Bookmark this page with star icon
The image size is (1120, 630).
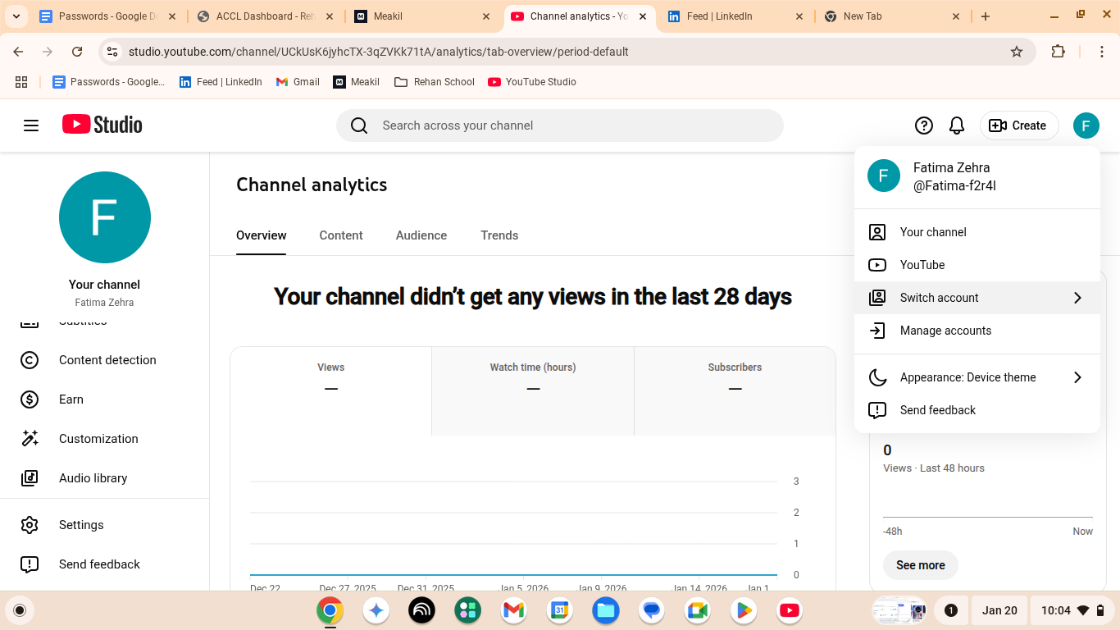point(1017,52)
